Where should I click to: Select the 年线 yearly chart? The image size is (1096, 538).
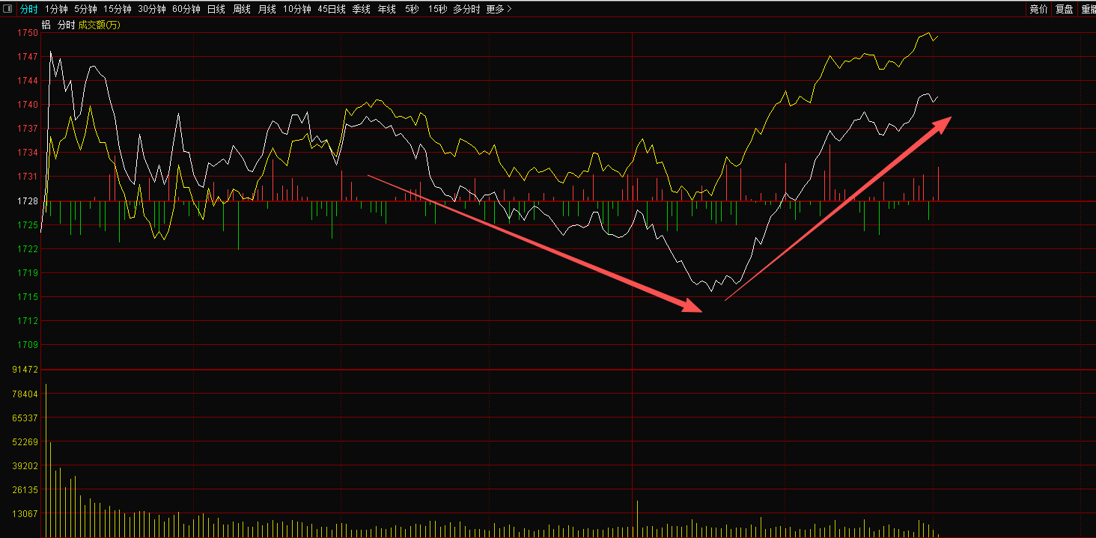tap(386, 9)
